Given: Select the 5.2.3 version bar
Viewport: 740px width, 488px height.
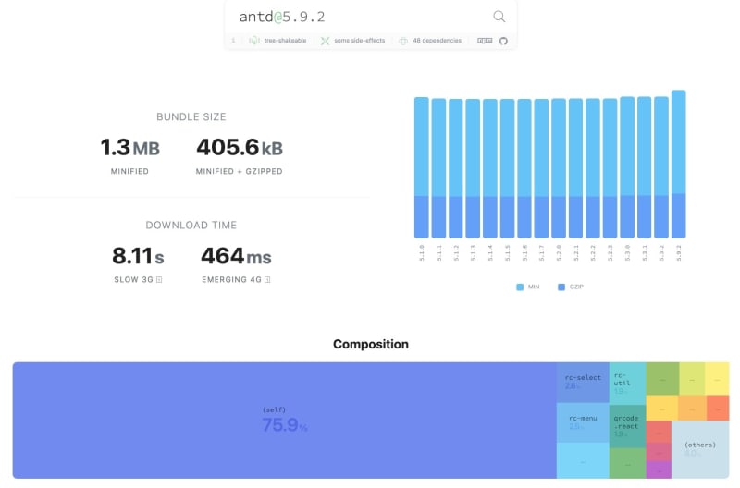Looking at the screenshot, I should click(x=610, y=168).
